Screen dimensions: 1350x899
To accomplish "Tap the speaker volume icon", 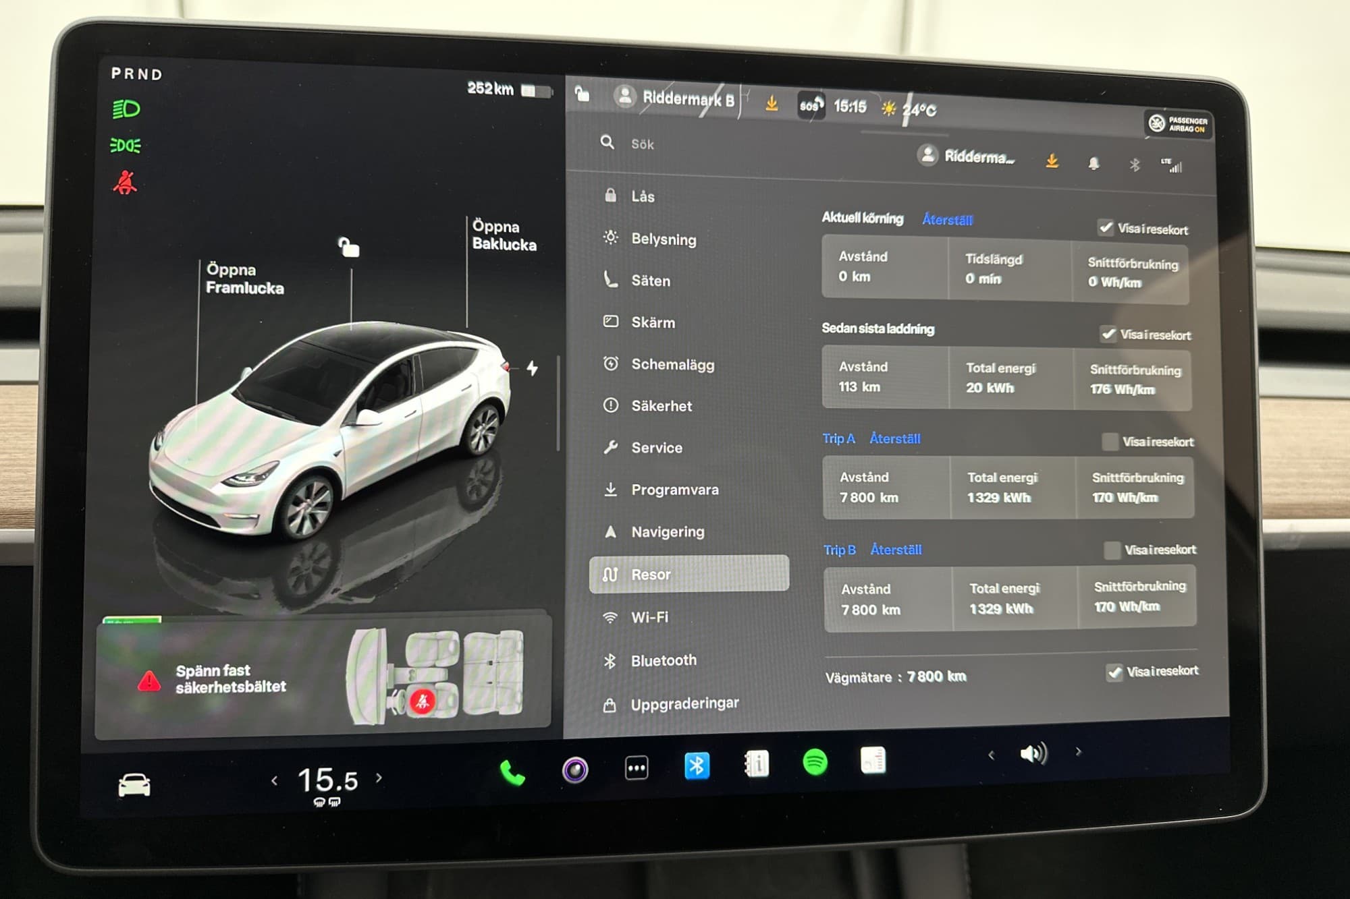I will (1033, 753).
